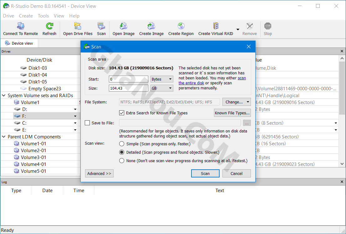The width and height of the screenshot is (346, 234).
Task: Click the properties panel scroll up arrow
Action: point(342,58)
